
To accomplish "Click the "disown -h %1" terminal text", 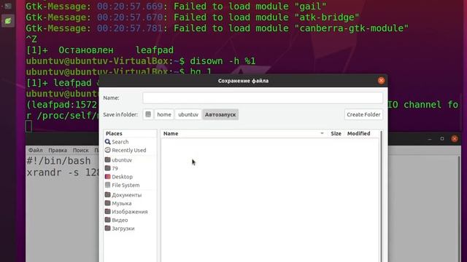I will [x=223, y=61].
